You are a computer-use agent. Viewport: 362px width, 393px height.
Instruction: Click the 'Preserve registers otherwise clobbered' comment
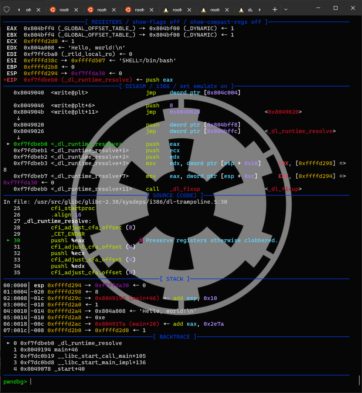click(212, 240)
